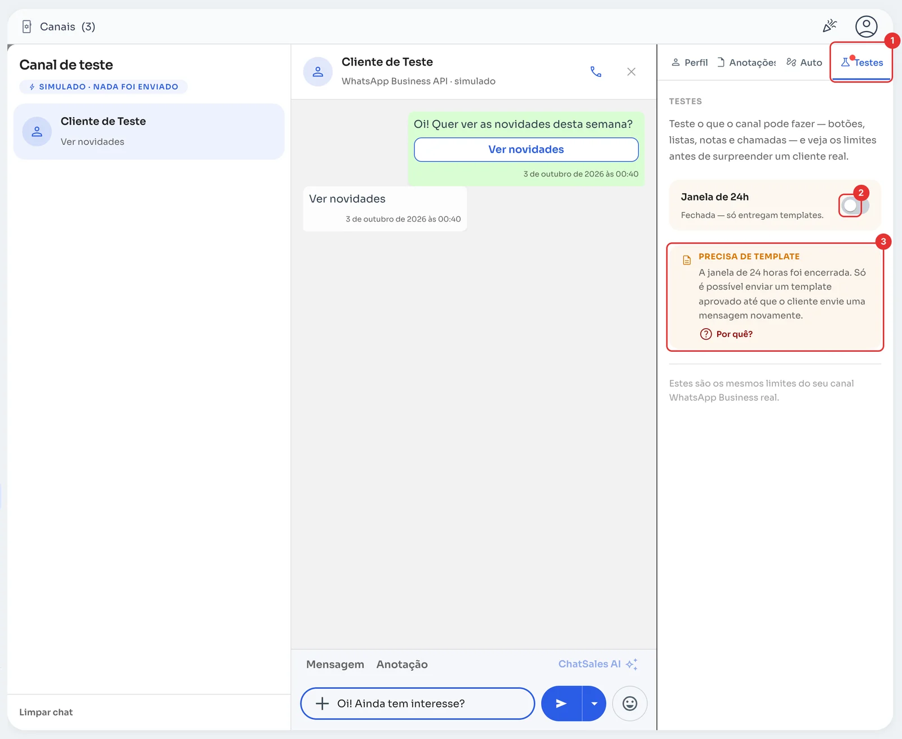This screenshot has height=739, width=902.
Task: Switch to the Perfil tab
Action: (689, 63)
